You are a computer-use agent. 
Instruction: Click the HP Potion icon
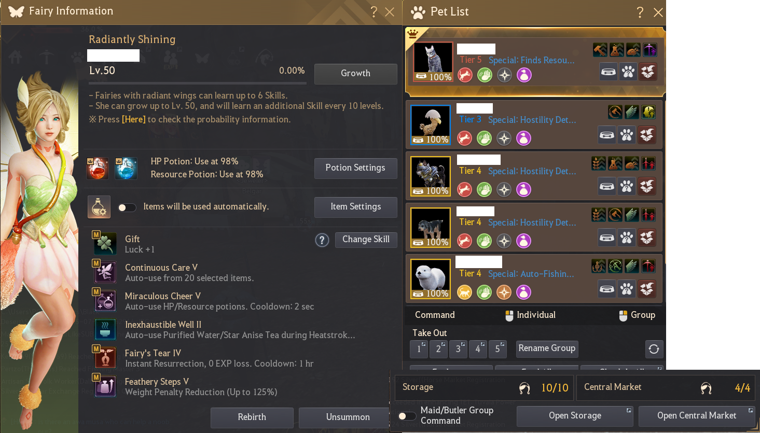(x=98, y=169)
